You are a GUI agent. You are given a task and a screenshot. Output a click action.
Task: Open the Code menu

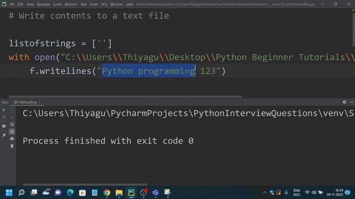57,4
